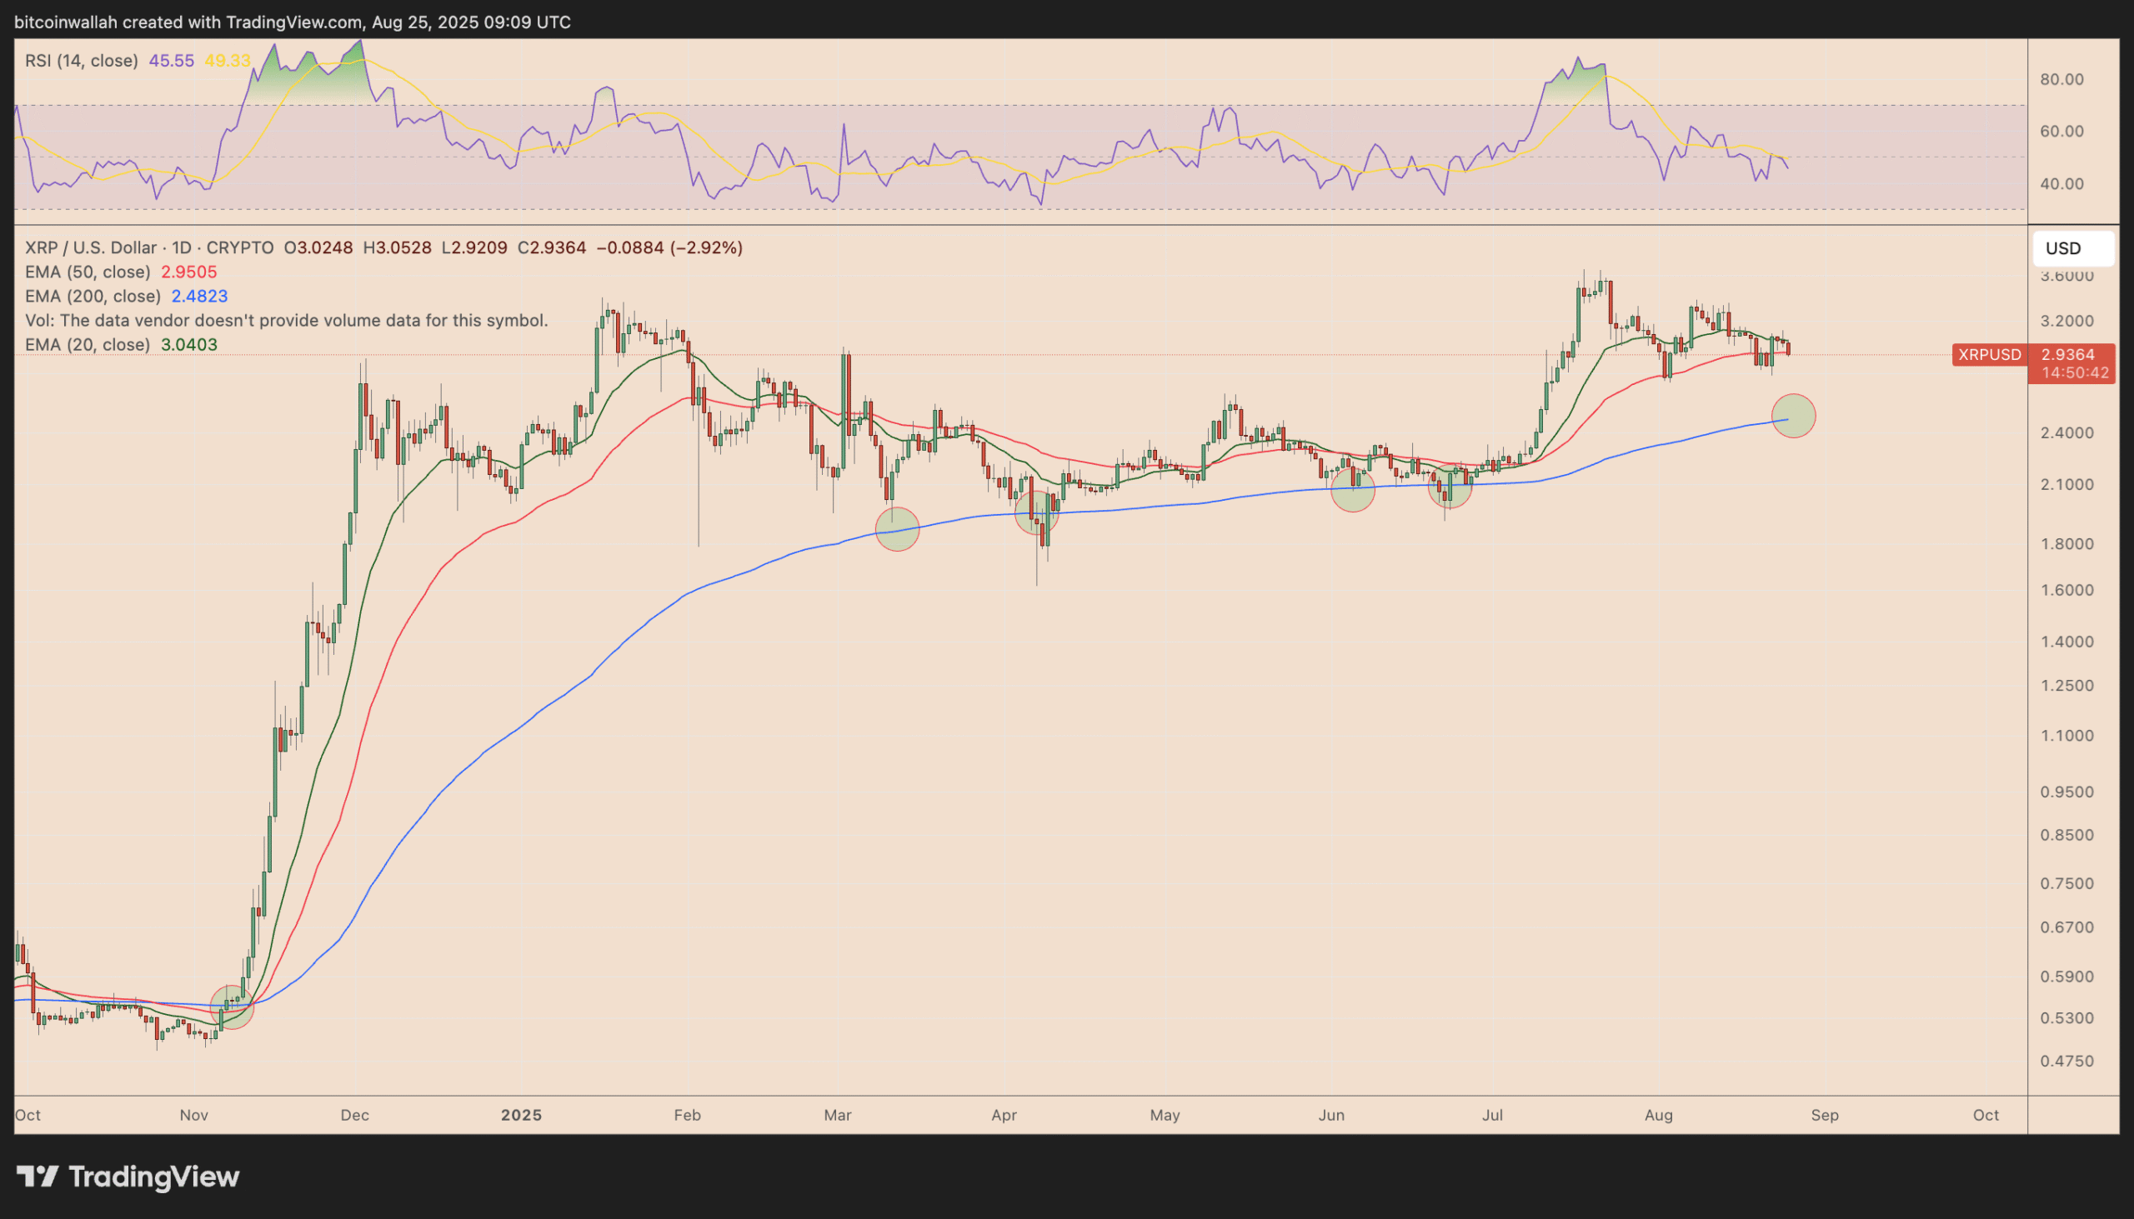Click the EMA (20, close) indicator label

coord(87,344)
